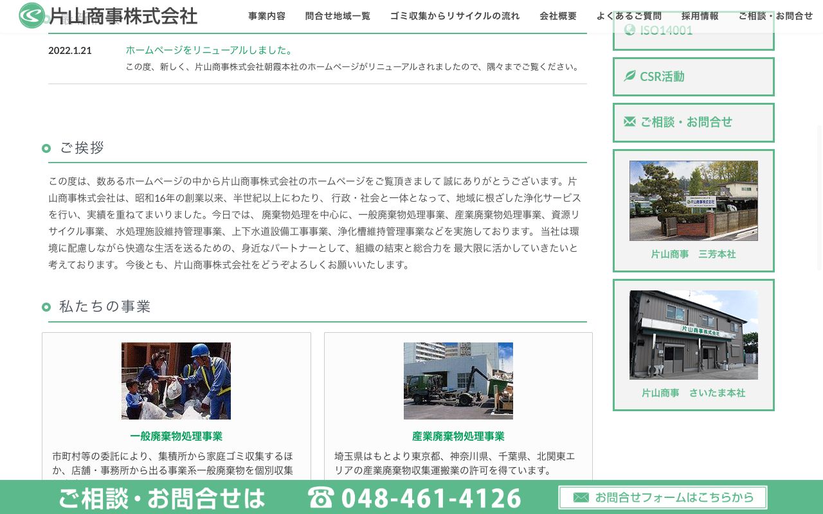Image resolution: width=823 pixels, height=514 pixels.
Task: Click the ご相談・お問合せ sidebar button
Action: pos(694,122)
